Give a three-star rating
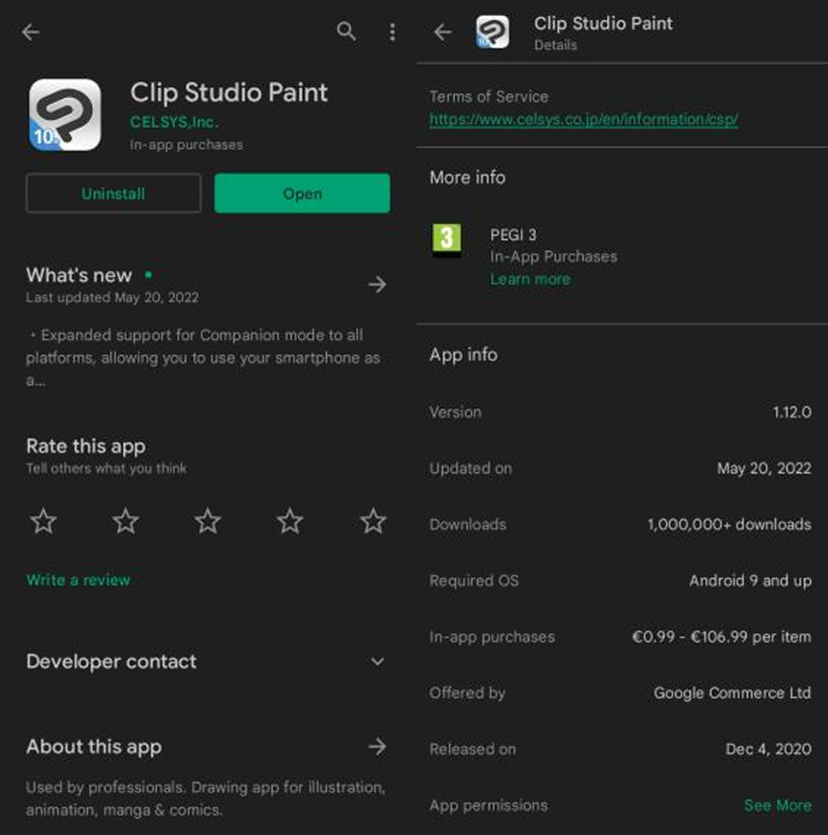Viewport: 828px width, 835px height. click(207, 519)
